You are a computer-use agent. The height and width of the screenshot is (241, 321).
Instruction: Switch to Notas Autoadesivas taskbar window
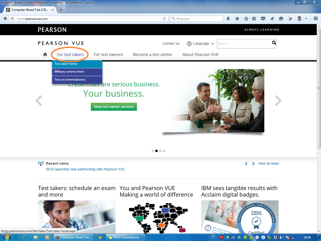[x=126, y=237]
